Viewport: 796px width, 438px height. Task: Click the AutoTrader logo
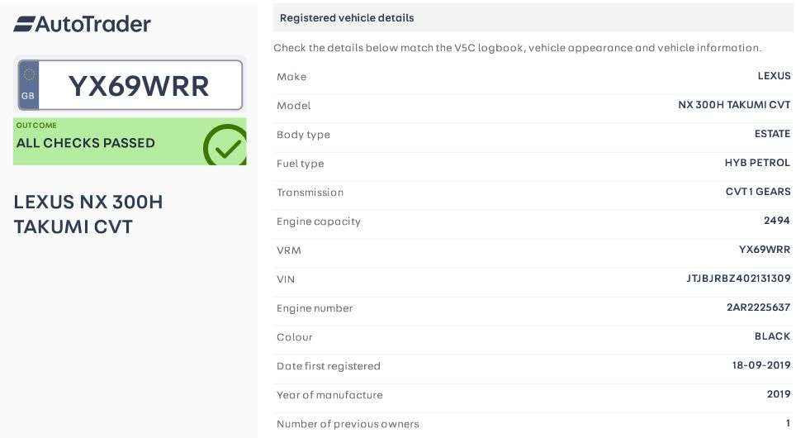point(82,24)
